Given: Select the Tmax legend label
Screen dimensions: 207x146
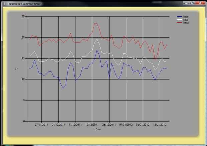Looking at the screenshot, I should coord(186,23).
